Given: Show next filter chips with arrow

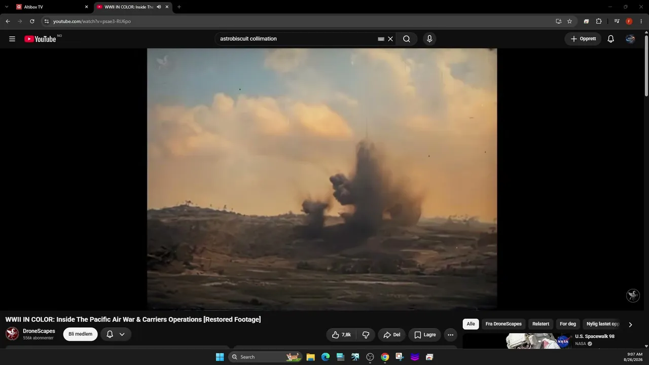Looking at the screenshot, I should [x=630, y=324].
